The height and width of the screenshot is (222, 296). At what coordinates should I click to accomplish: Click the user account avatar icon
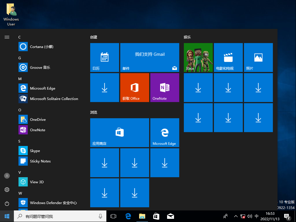tap(7, 176)
